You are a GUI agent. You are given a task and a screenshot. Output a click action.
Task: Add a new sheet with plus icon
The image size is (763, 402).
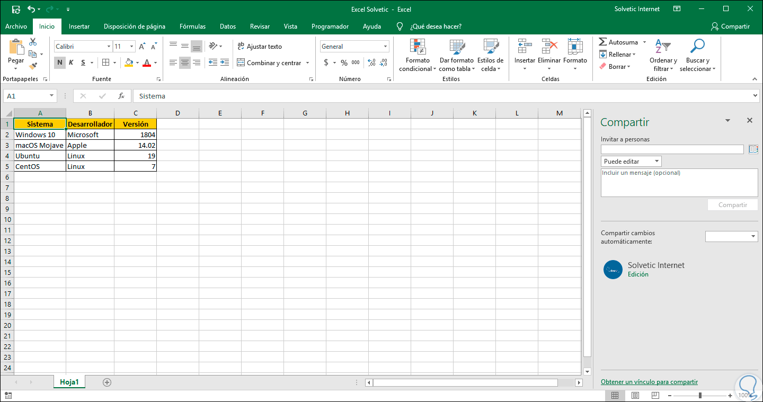coord(107,382)
